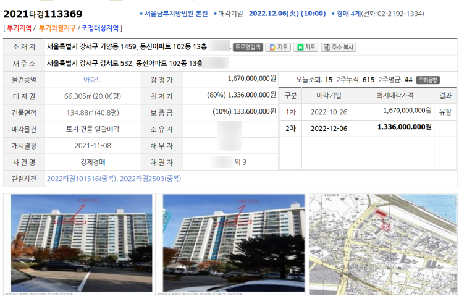Open the first apartment building photo
The image size is (459, 296).
point(82,243)
